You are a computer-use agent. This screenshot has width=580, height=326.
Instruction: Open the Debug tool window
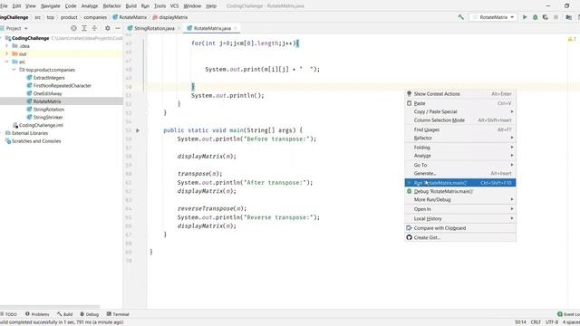tap(89, 314)
